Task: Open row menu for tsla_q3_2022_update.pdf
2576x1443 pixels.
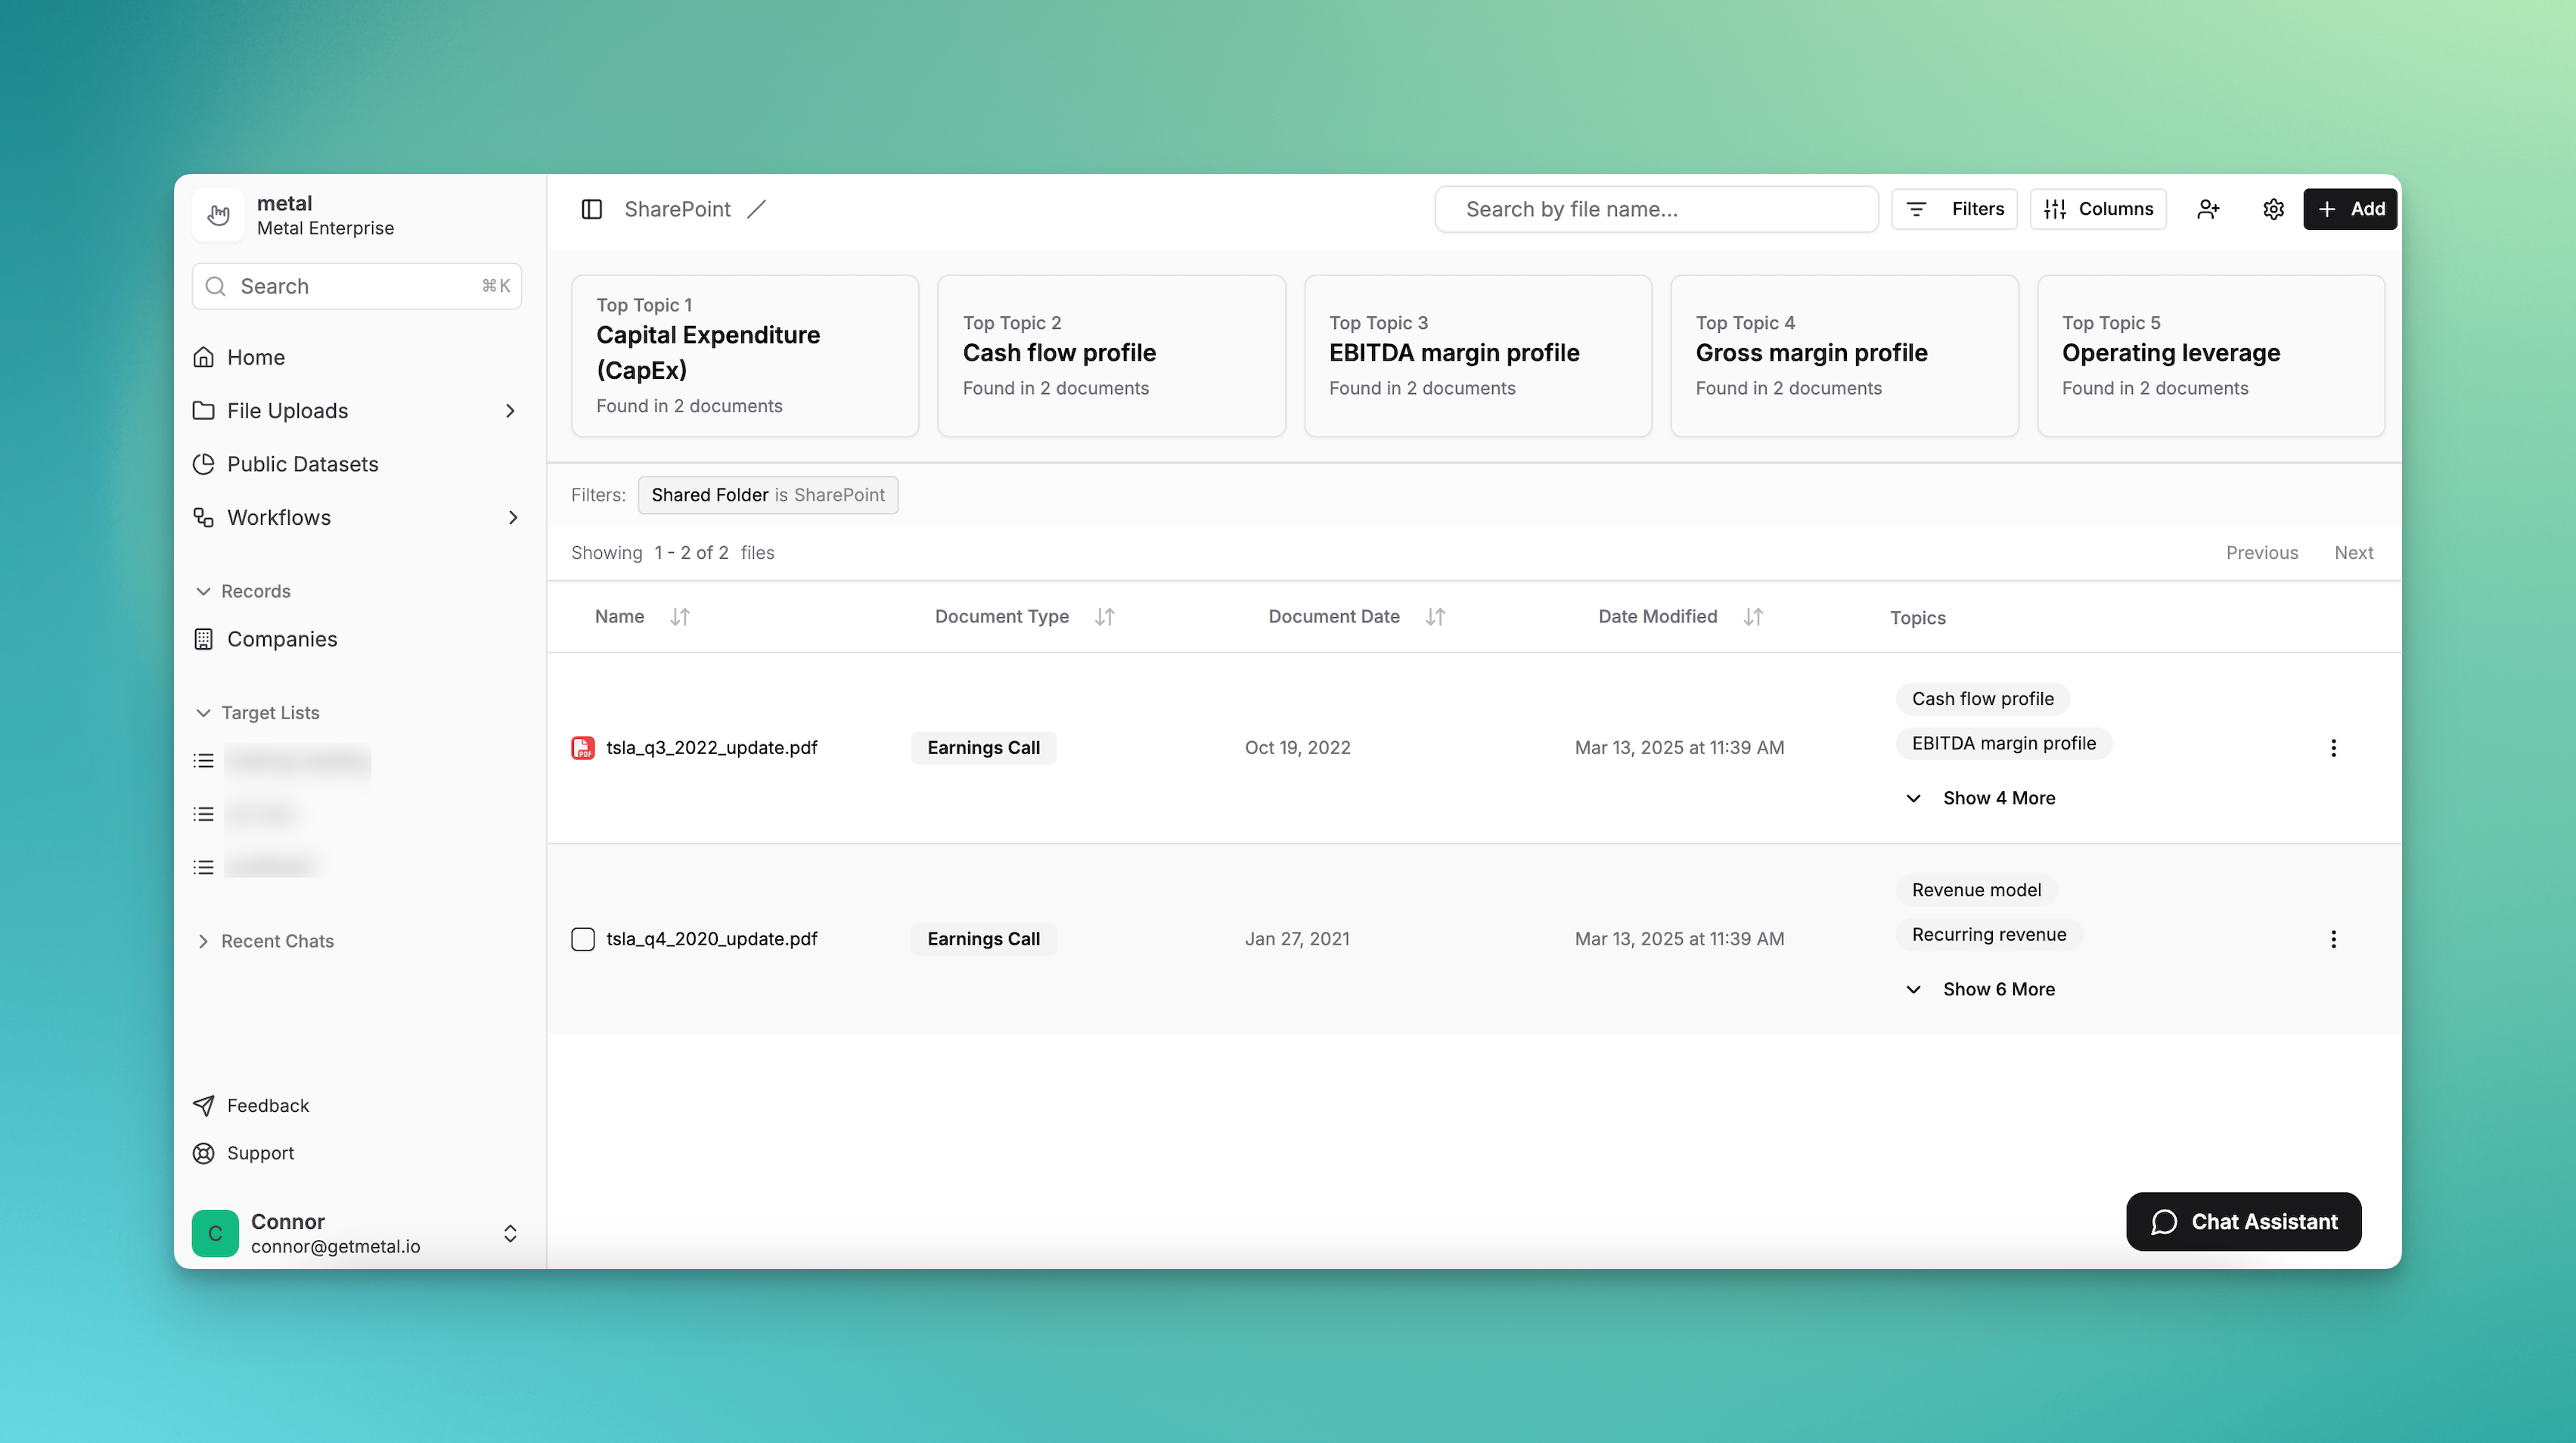Action: click(x=2333, y=748)
